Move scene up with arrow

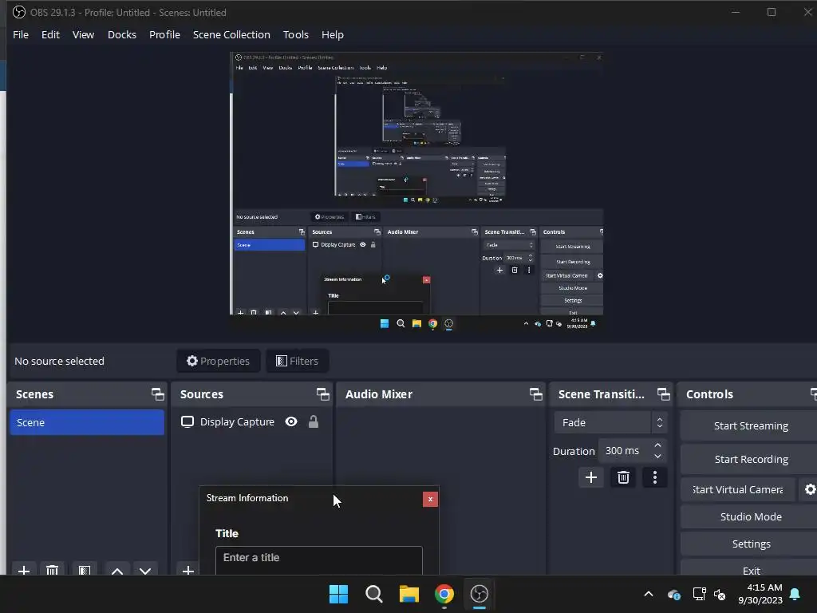117,570
